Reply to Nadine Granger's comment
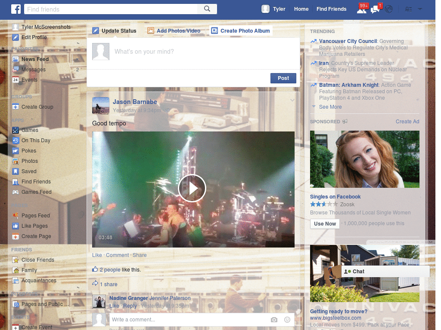 click(x=130, y=306)
